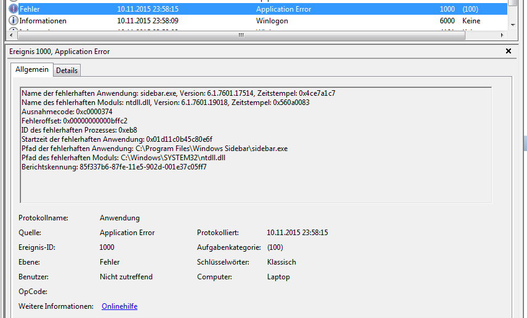Click the Schlüsselwörter value 'Klassisch'
This screenshot has height=318, width=527.
pos(281,262)
